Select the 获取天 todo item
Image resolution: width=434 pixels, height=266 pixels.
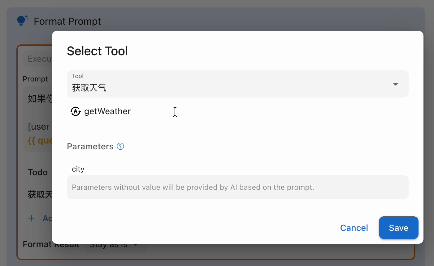coord(40,194)
